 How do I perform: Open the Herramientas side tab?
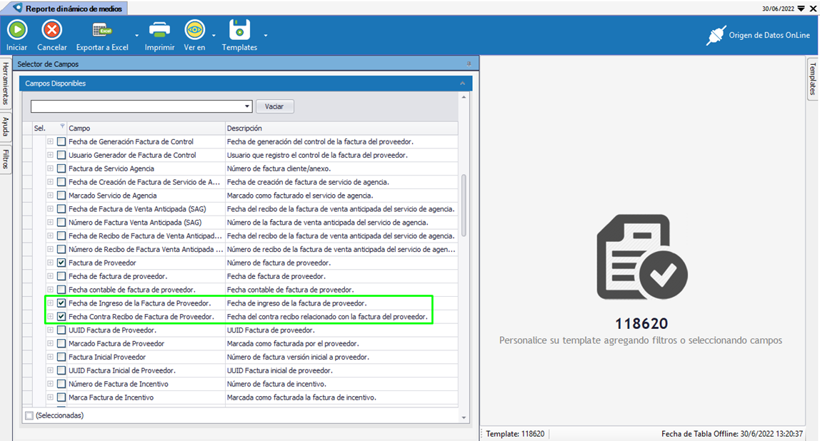coord(6,83)
